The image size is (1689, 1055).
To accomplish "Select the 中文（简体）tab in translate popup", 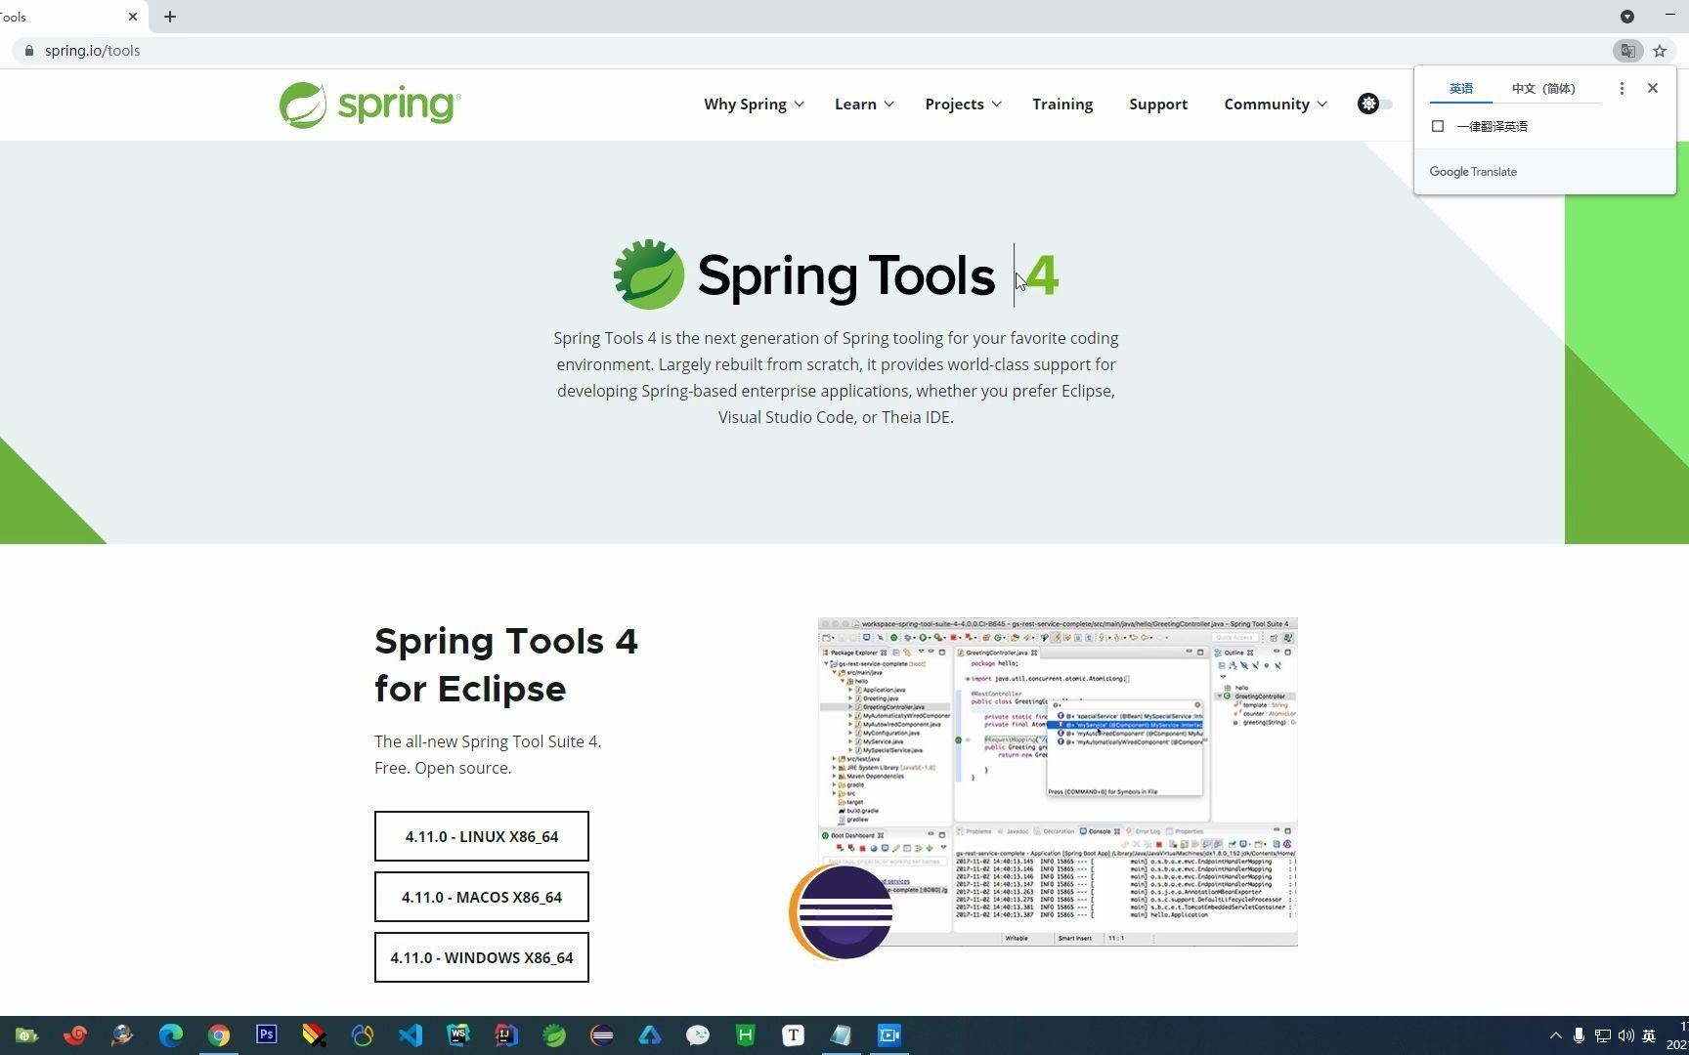I will [x=1543, y=89].
